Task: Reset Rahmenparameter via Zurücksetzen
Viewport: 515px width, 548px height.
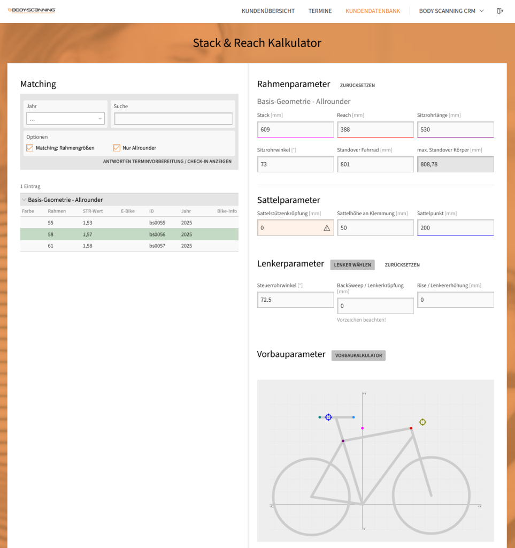Action: [x=357, y=85]
